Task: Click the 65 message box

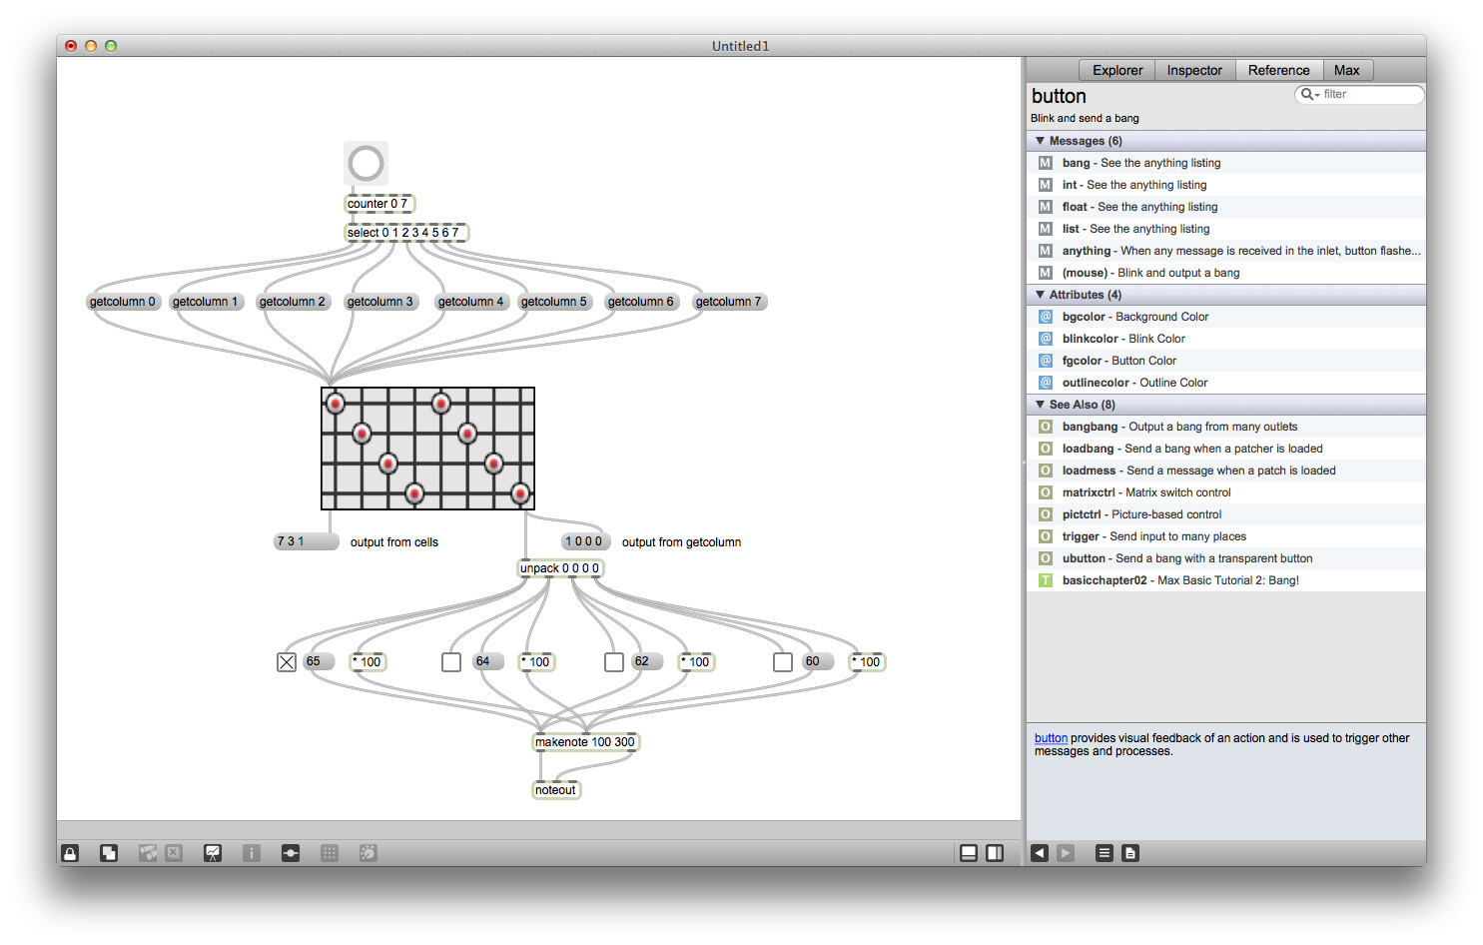Action: click(319, 661)
